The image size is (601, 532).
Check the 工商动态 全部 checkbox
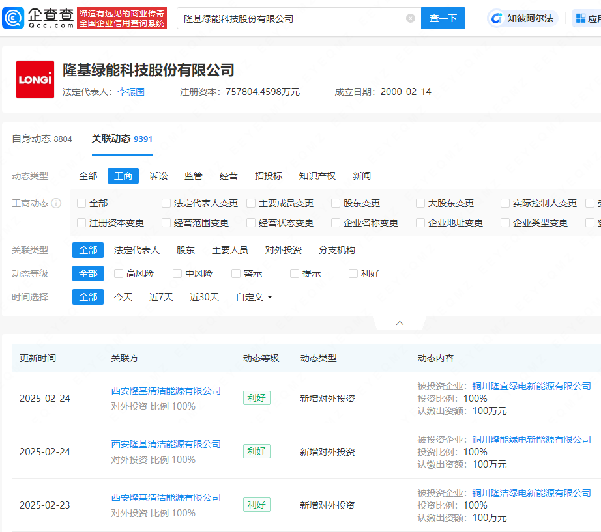click(x=81, y=203)
